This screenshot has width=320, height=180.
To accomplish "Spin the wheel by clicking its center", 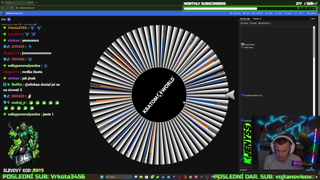I will 159,95.
